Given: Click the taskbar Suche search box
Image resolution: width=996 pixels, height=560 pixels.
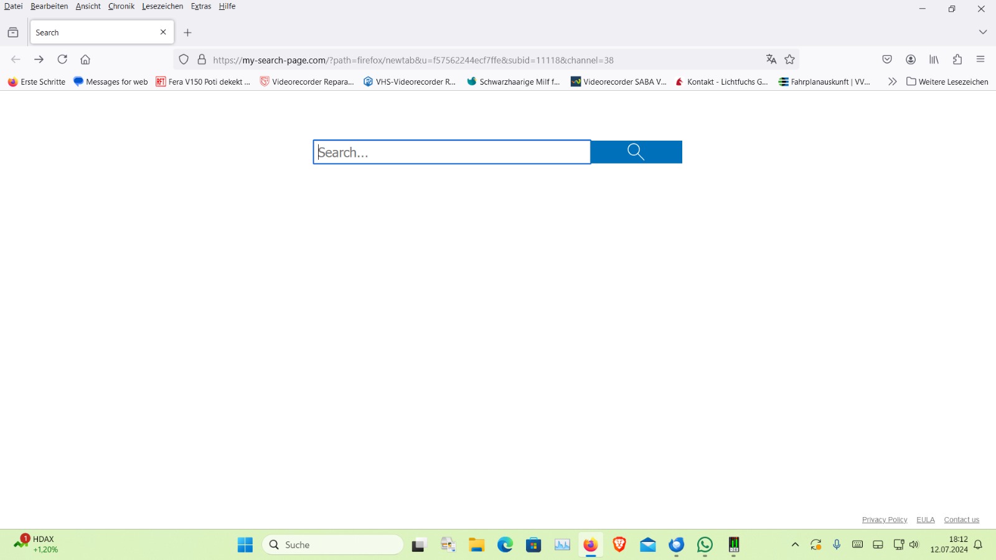Looking at the screenshot, I should coord(333,545).
